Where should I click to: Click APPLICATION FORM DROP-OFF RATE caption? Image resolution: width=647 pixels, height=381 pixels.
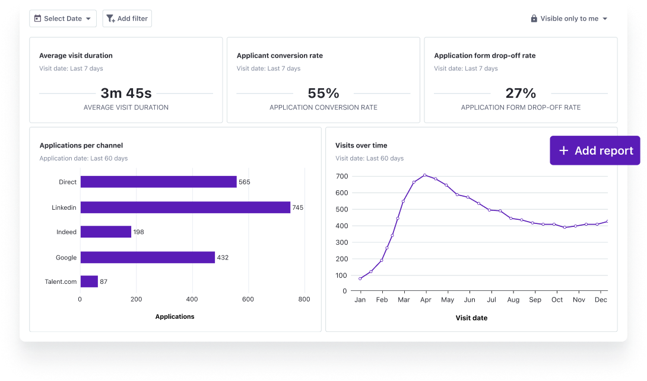pos(521,107)
